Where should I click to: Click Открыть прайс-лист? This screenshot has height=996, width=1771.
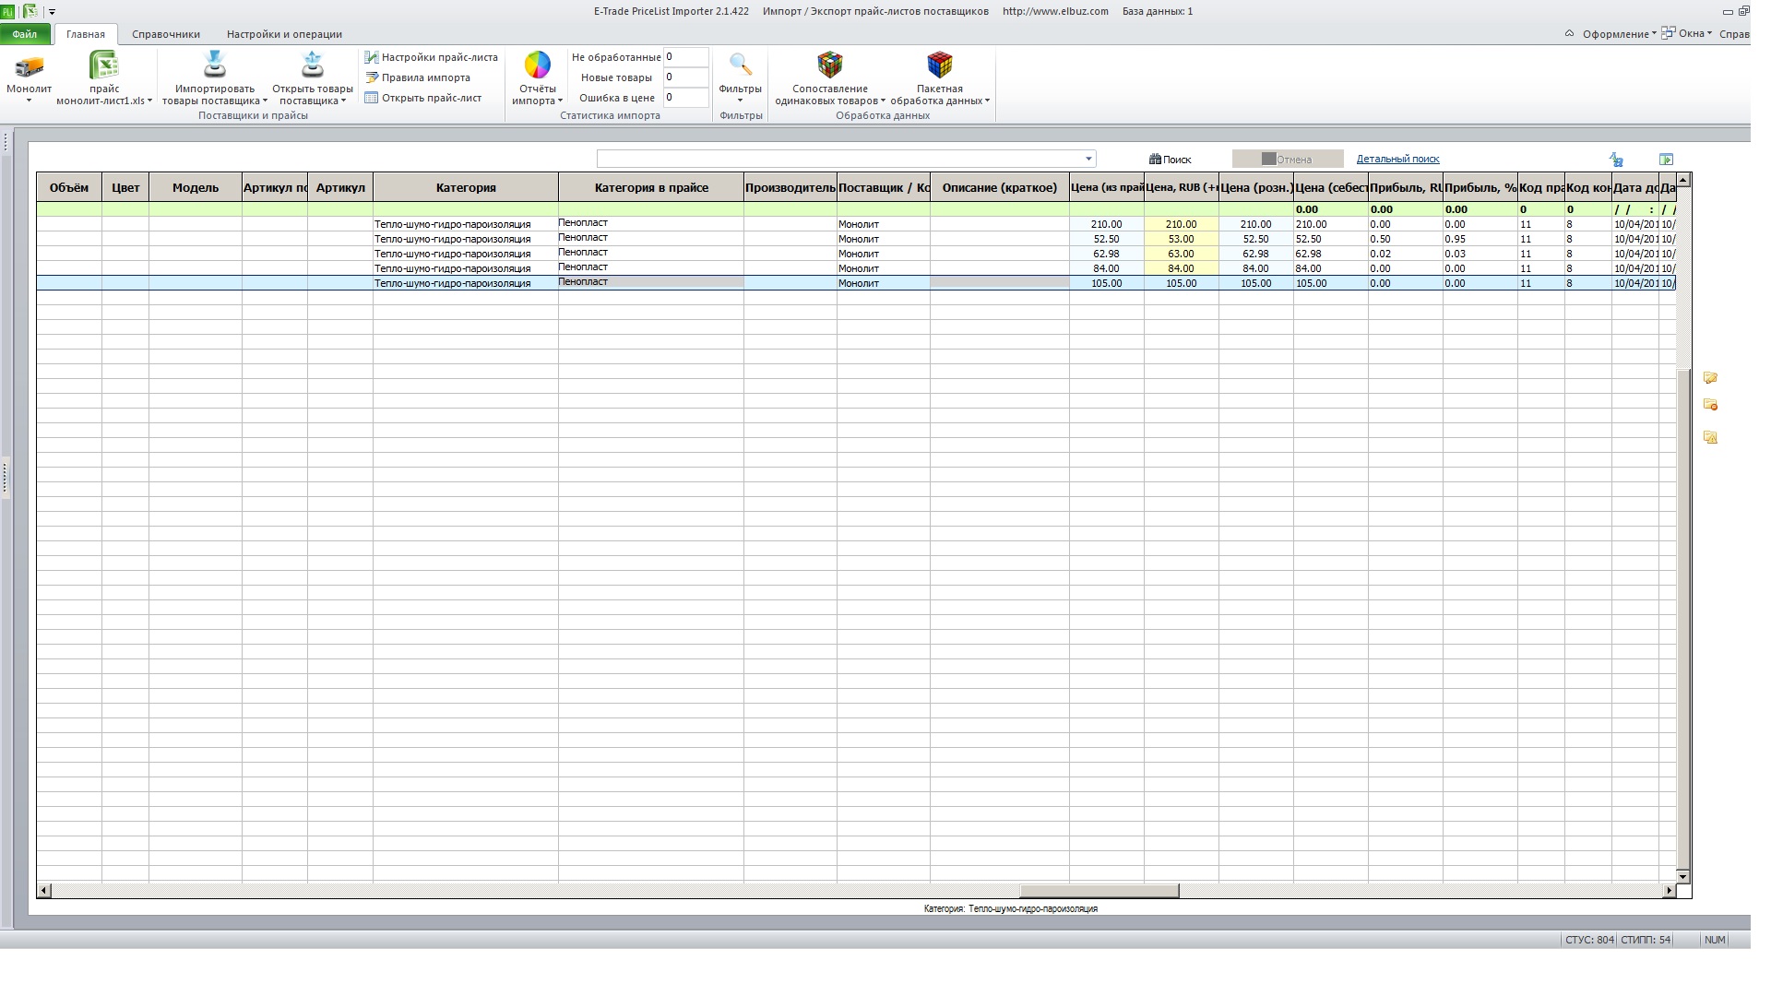422,98
